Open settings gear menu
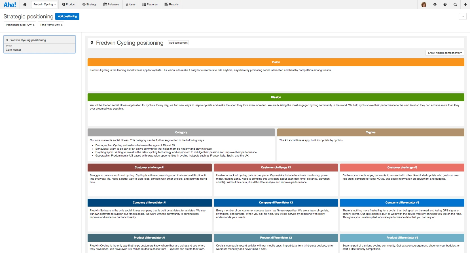 pos(435,5)
